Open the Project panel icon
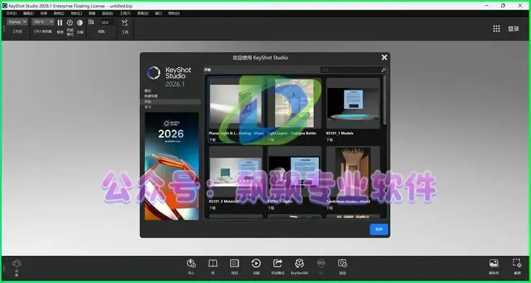The image size is (531, 283). pyautogui.click(x=234, y=263)
